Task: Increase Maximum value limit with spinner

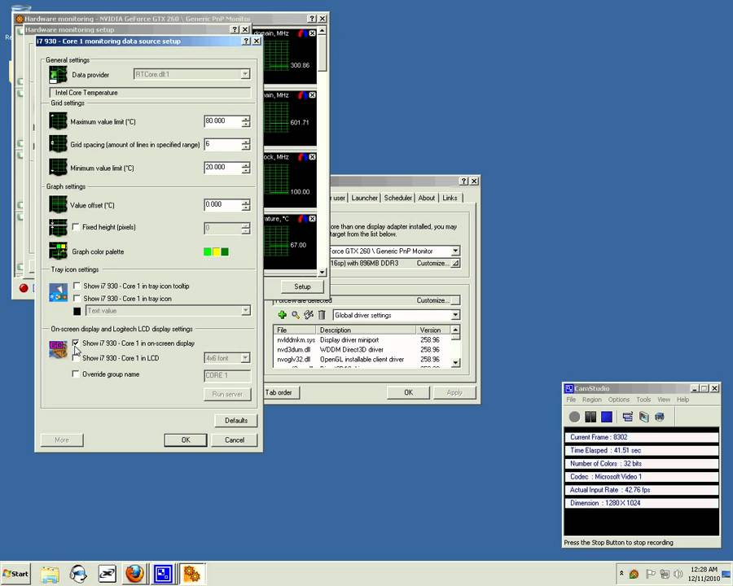Action: pyautogui.click(x=246, y=118)
